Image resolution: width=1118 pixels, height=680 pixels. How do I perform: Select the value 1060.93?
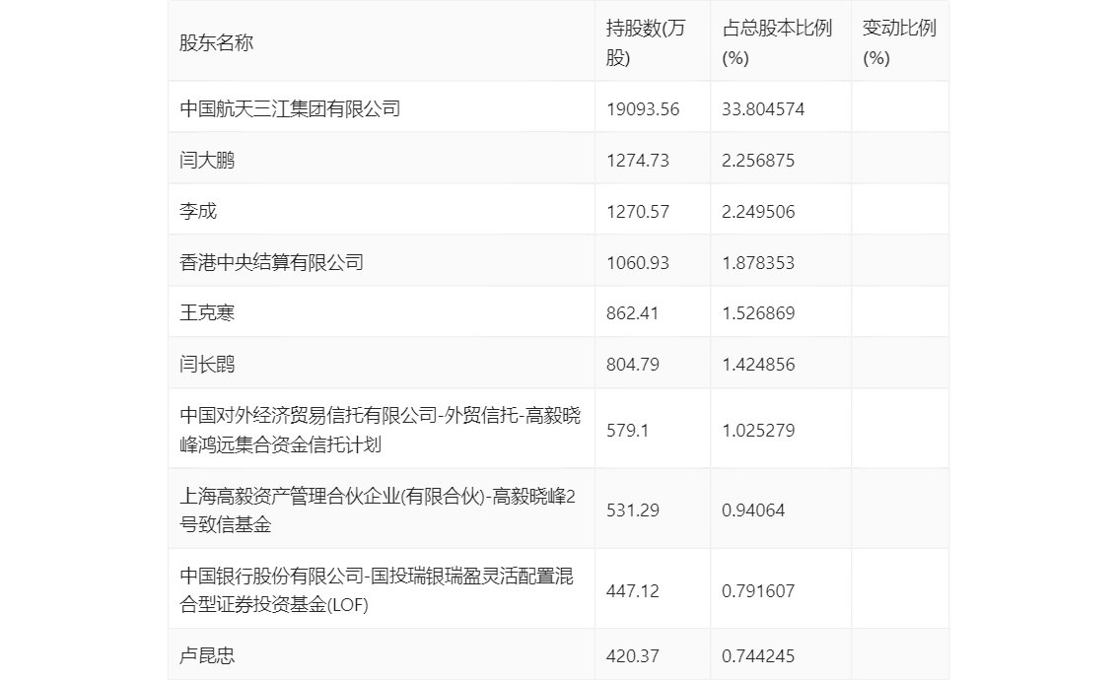click(638, 263)
